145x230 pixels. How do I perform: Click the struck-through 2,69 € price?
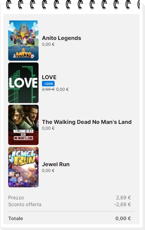click(x=48, y=89)
